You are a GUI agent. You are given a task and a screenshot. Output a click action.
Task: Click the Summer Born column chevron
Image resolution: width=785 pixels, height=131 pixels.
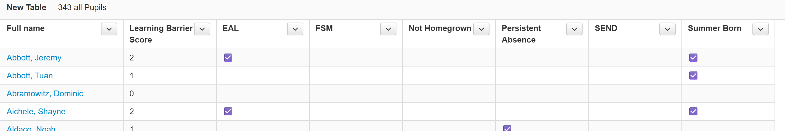(760, 29)
